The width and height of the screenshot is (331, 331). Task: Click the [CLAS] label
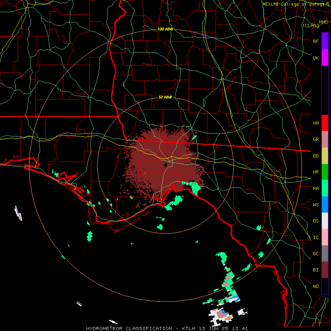(x=311, y=25)
